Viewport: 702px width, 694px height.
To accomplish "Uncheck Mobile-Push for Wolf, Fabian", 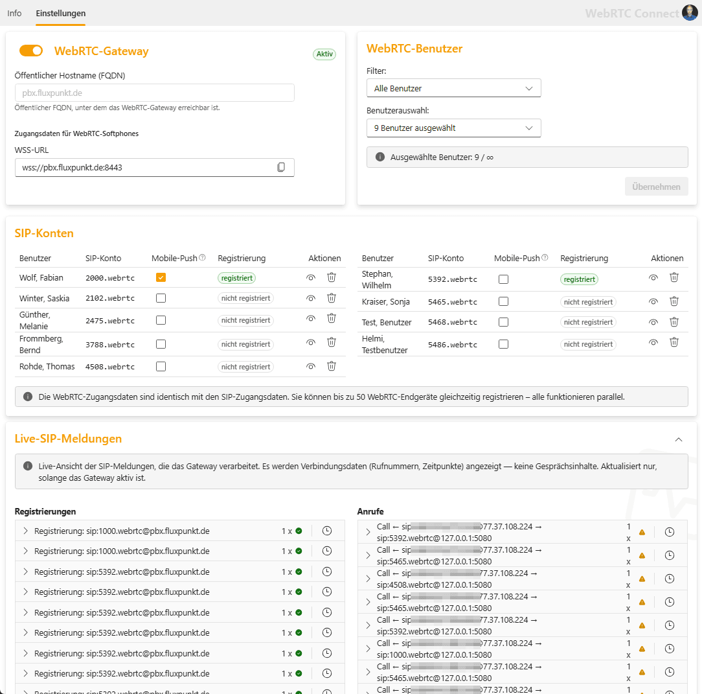I will tap(161, 277).
